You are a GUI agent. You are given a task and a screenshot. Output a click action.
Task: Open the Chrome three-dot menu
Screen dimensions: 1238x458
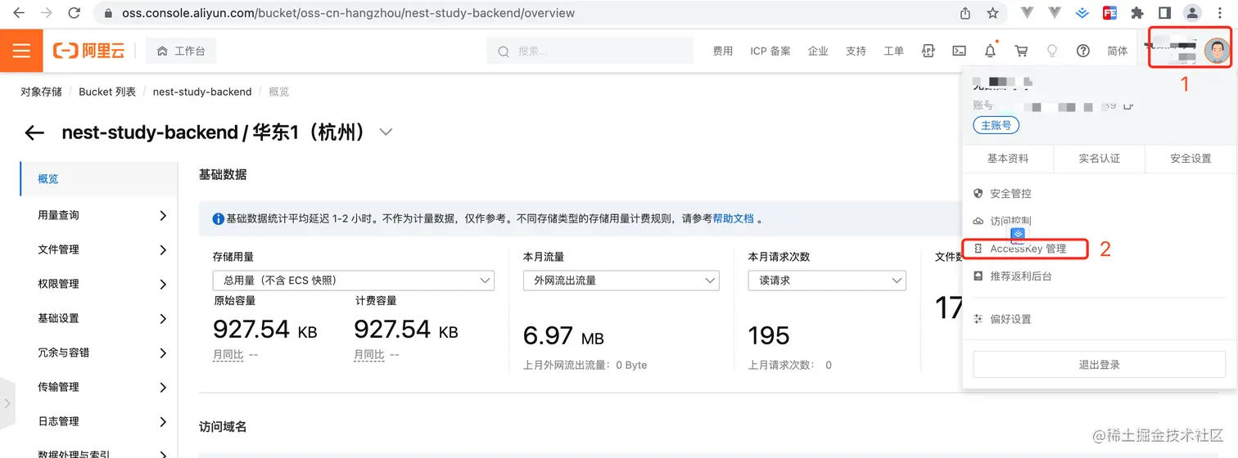tap(1221, 13)
